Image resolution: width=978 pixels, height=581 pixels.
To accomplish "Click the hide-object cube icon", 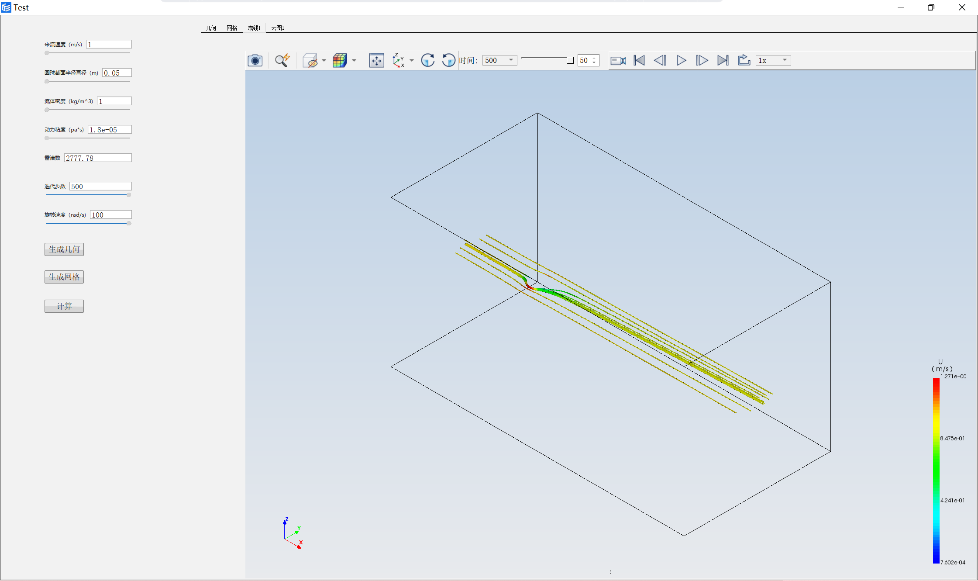I will tap(310, 60).
